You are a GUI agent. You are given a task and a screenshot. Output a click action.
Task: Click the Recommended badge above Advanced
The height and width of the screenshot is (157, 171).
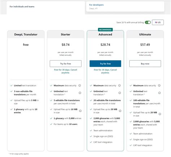click(x=105, y=30)
